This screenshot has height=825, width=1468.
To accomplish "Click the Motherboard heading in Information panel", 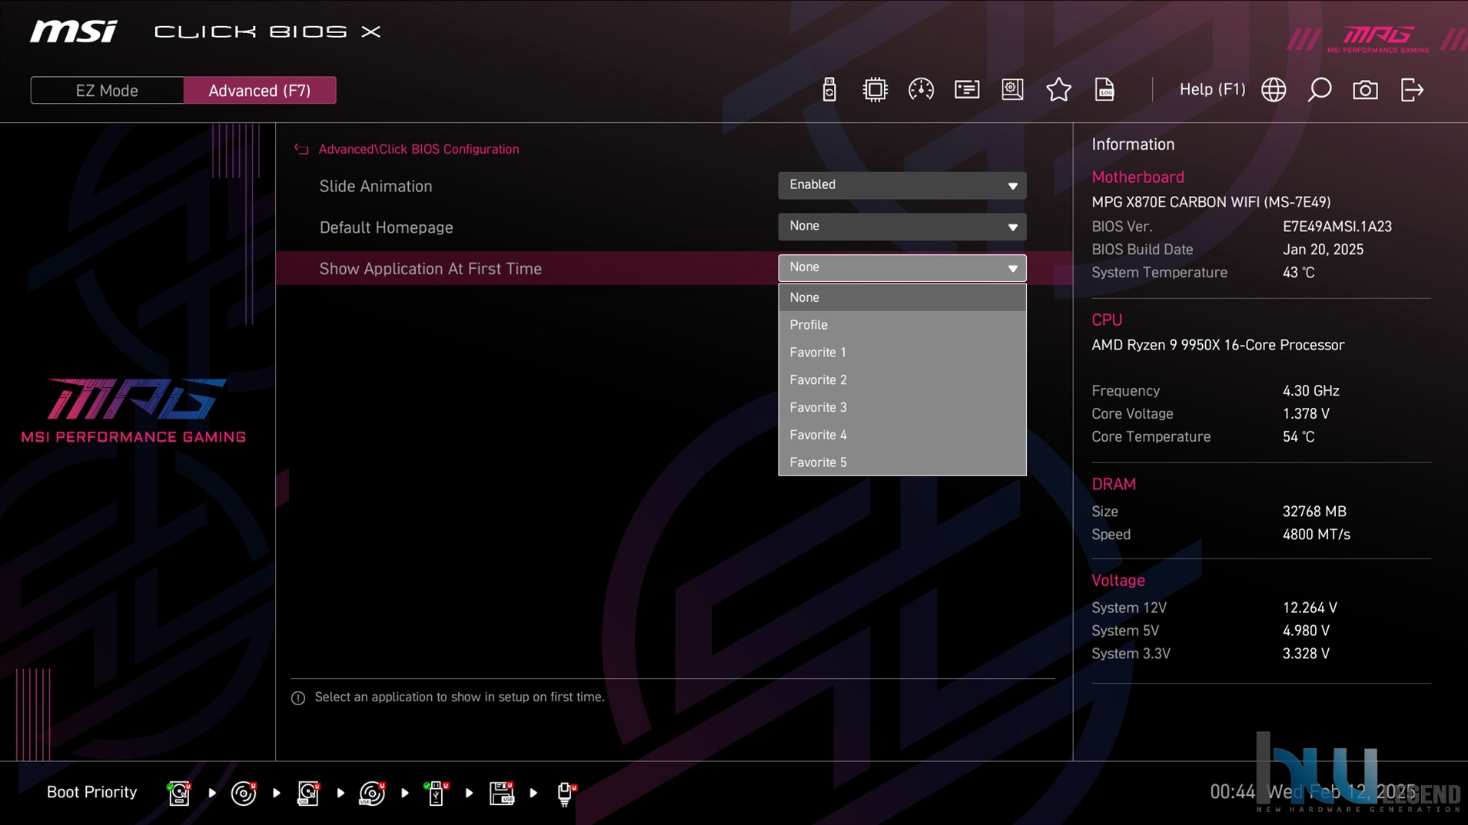I will 1138,177.
